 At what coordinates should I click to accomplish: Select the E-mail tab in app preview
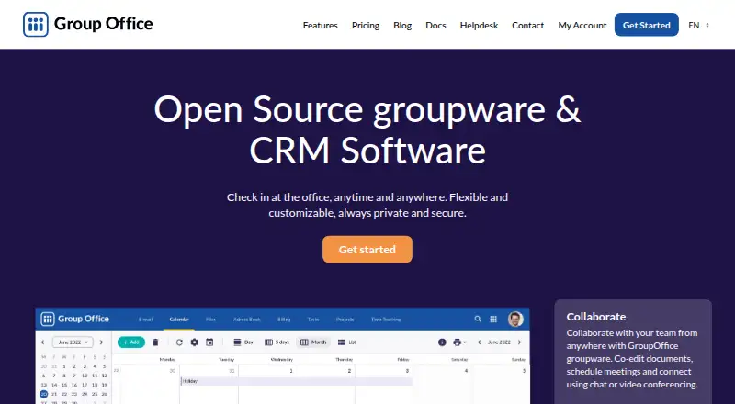pos(145,320)
